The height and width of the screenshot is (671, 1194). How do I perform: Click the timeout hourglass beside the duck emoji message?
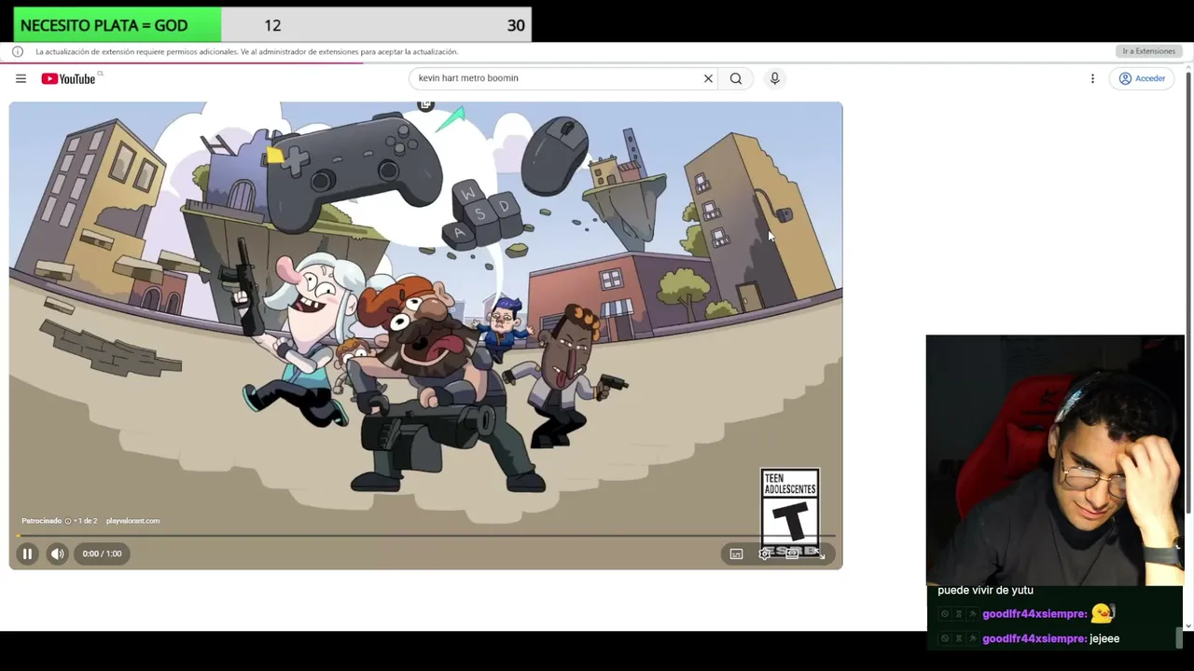click(959, 614)
